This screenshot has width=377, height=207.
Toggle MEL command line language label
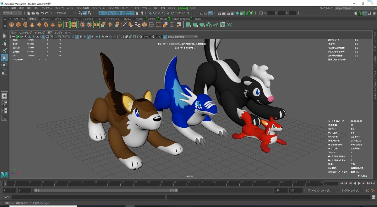point(7,197)
